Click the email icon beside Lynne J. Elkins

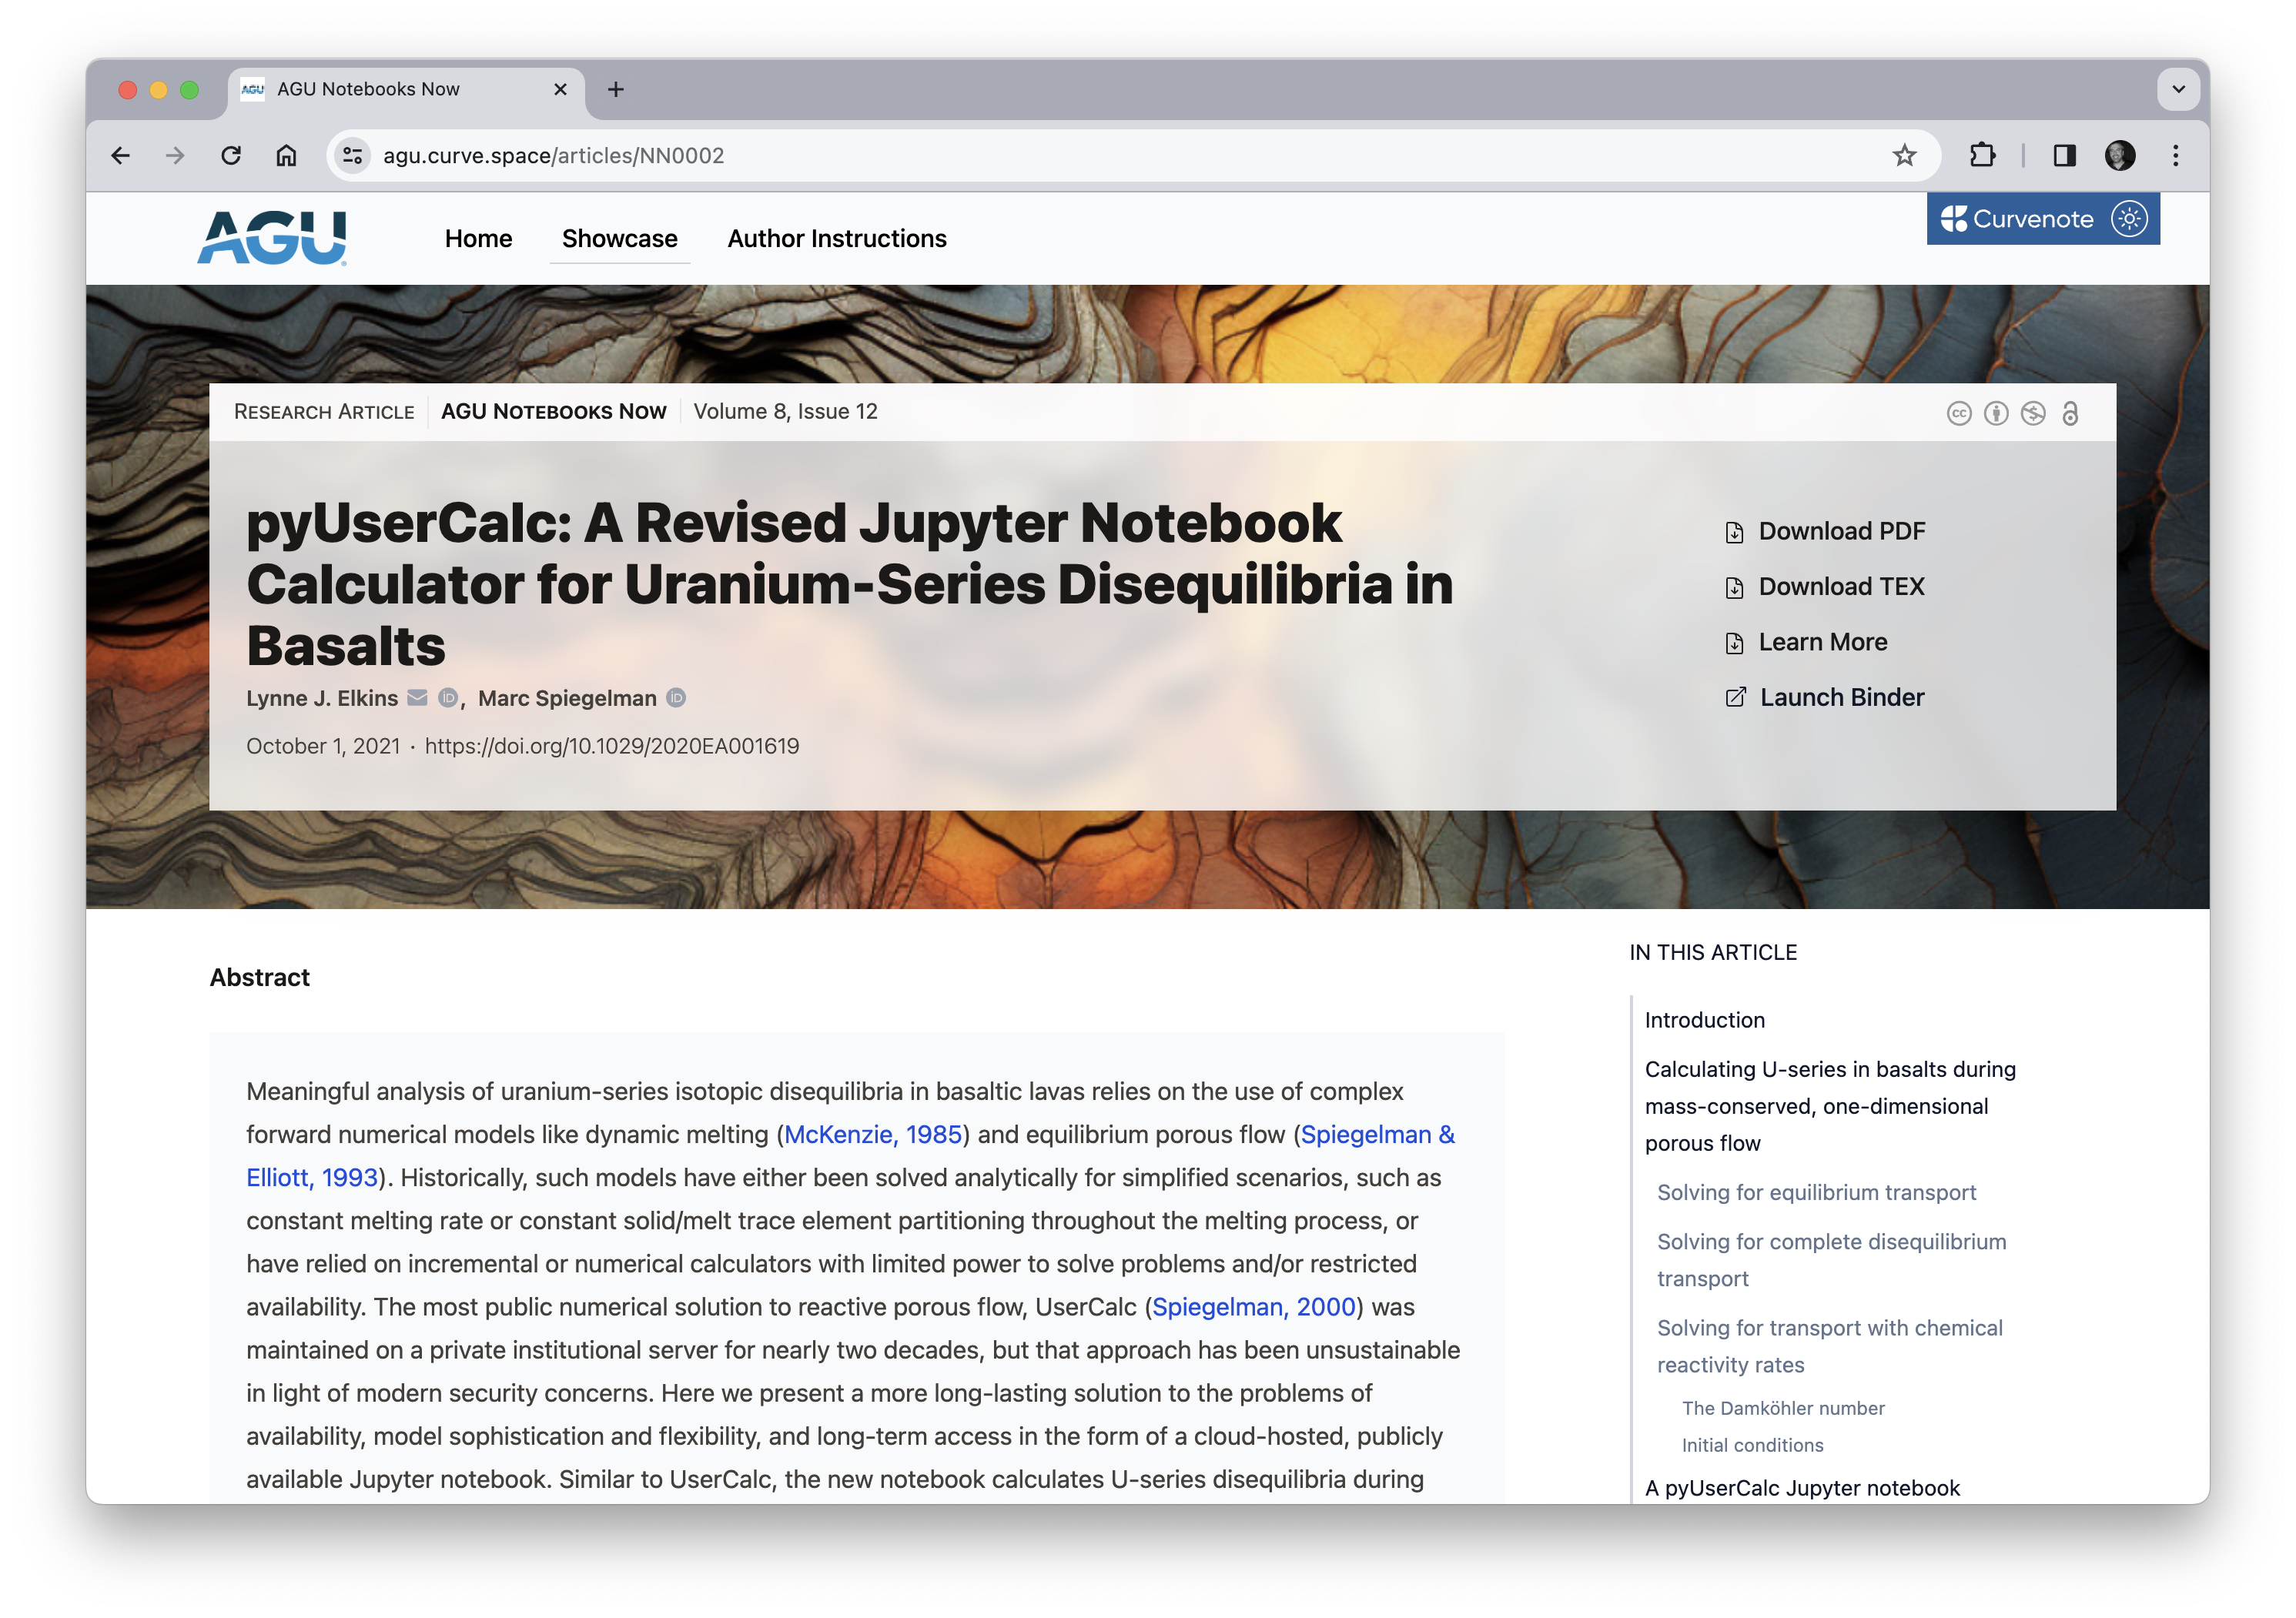pos(418,698)
